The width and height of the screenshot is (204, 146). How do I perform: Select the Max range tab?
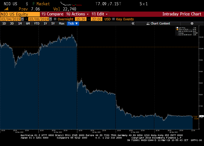coord(62,23)
